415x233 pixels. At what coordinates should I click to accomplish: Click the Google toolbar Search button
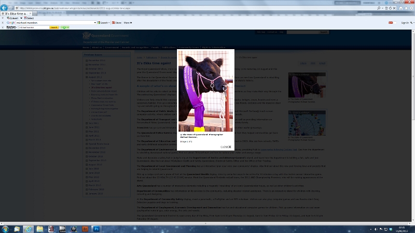click(104, 23)
